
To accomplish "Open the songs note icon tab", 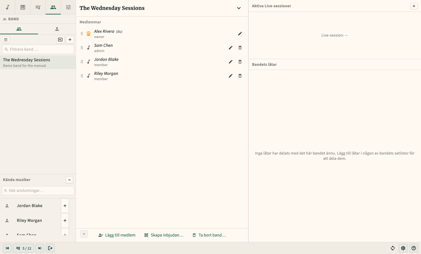I will 8,7.
